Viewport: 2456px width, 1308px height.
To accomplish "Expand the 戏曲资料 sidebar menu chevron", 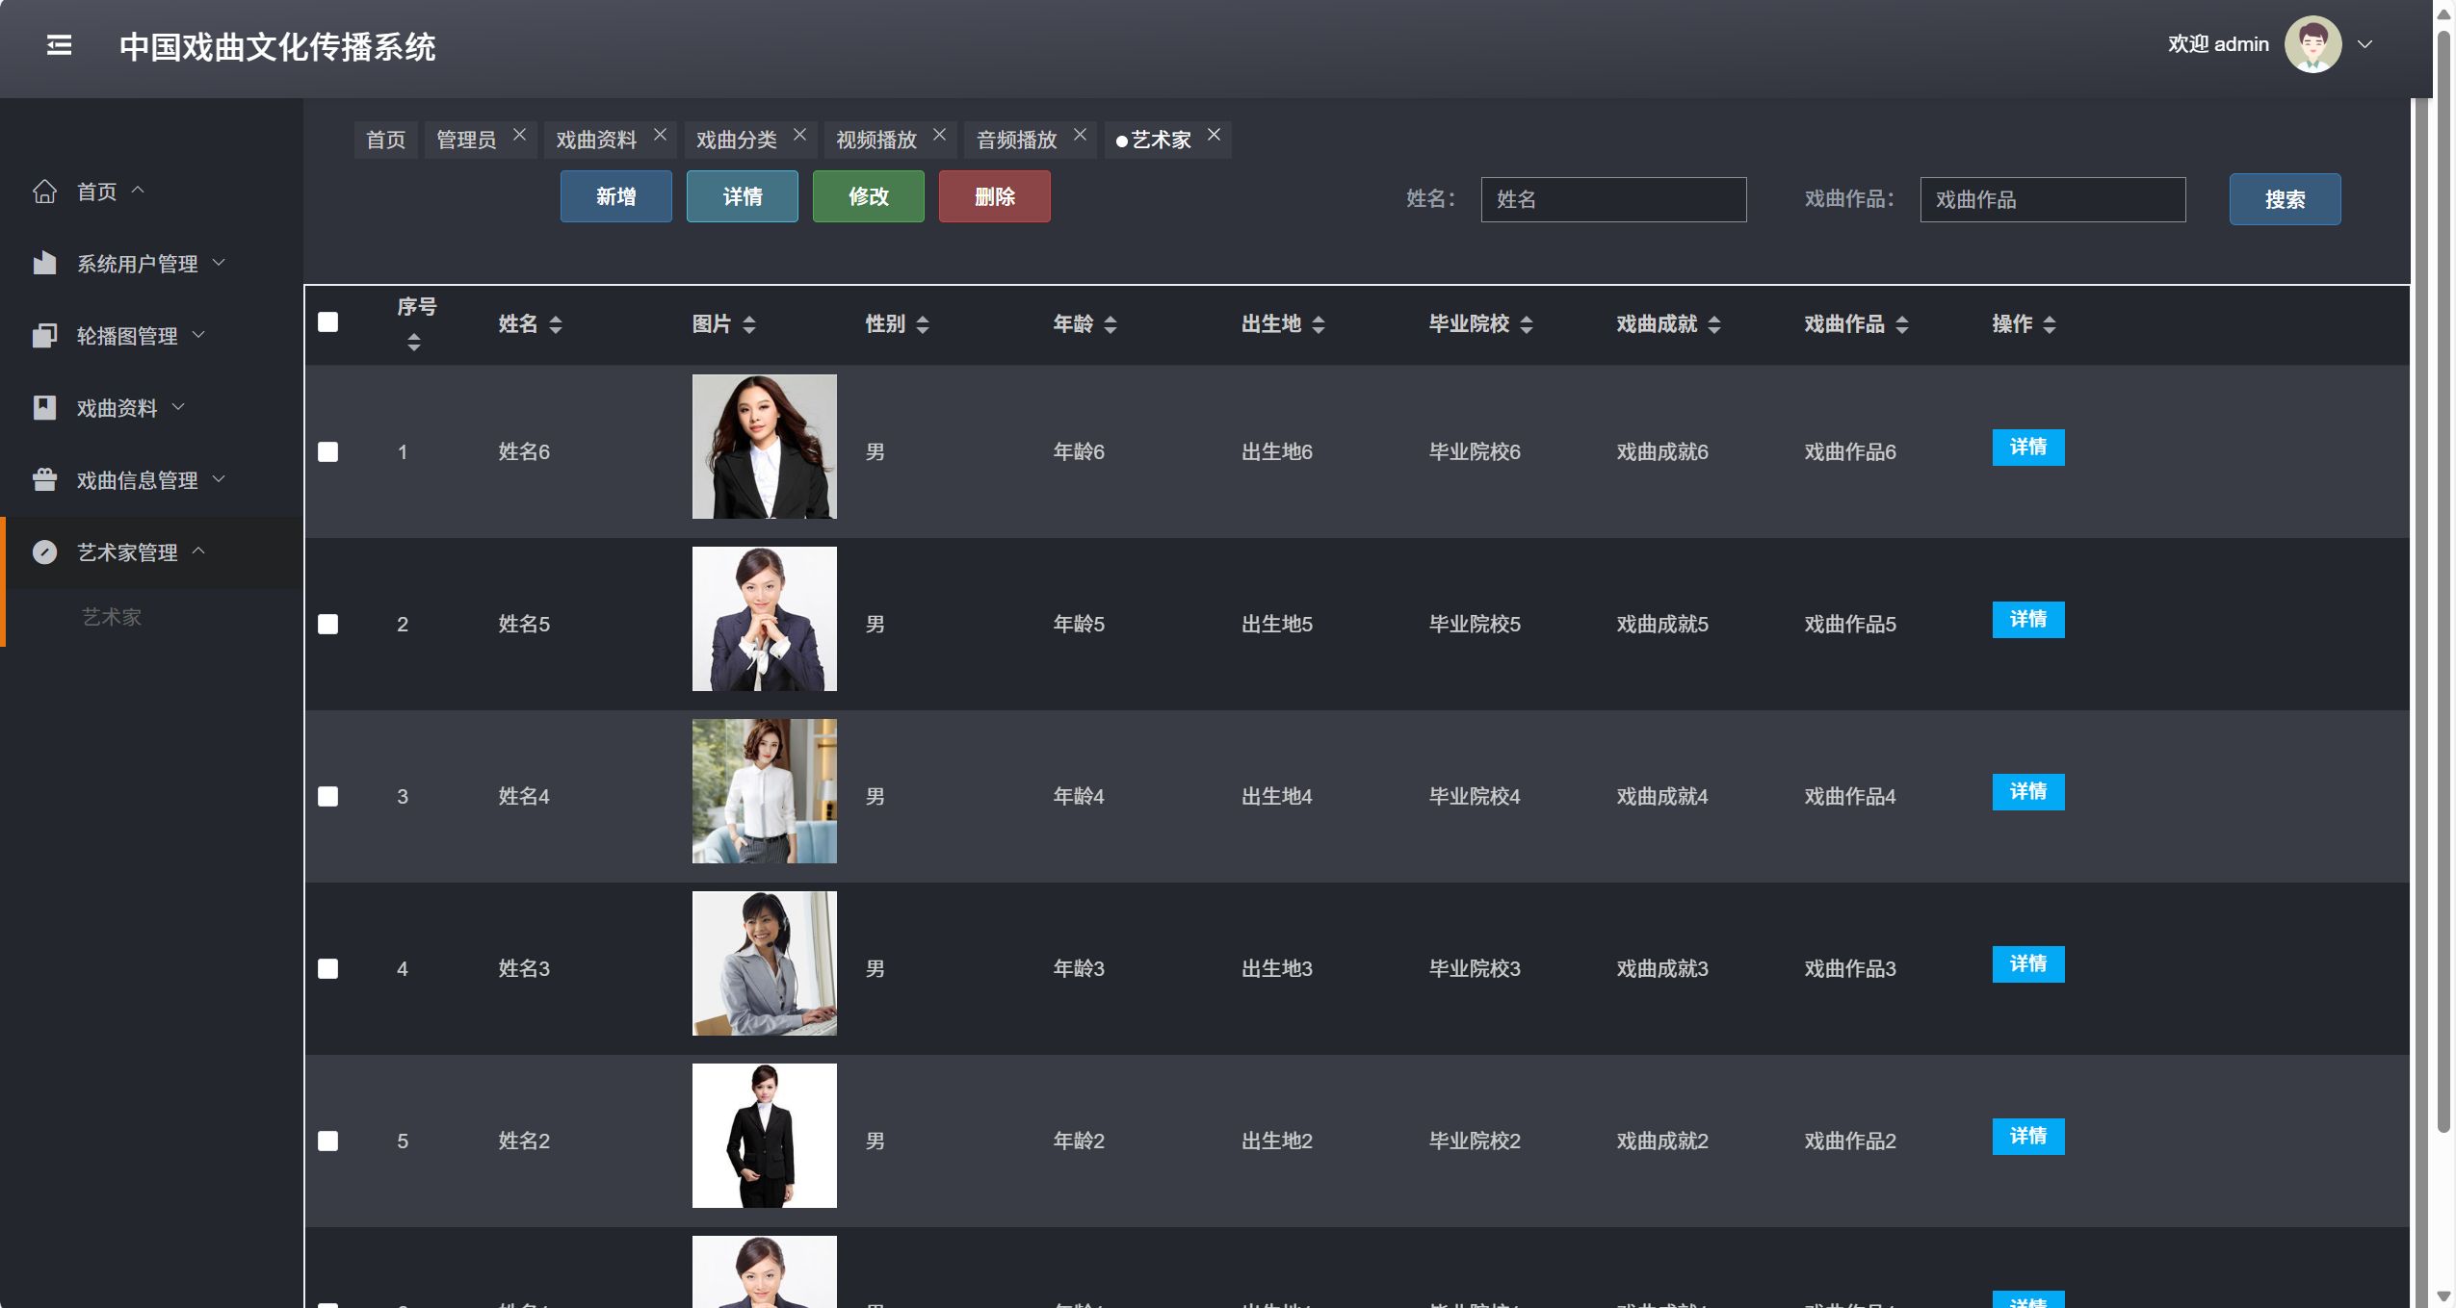I will 178,406.
